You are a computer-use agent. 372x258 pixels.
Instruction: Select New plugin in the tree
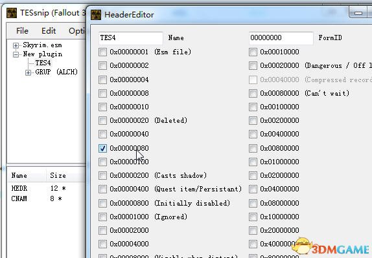click(x=43, y=54)
